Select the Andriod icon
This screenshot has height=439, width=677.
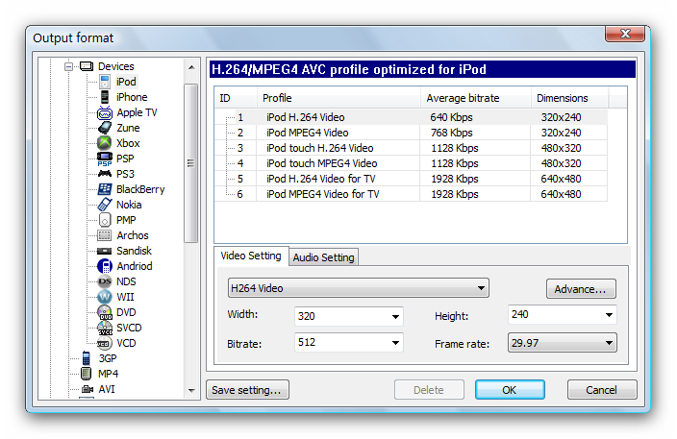pyautogui.click(x=105, y=266)
